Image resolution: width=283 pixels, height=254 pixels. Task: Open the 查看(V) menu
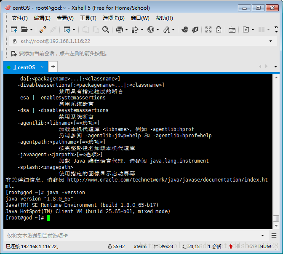[x=65, y=18]
